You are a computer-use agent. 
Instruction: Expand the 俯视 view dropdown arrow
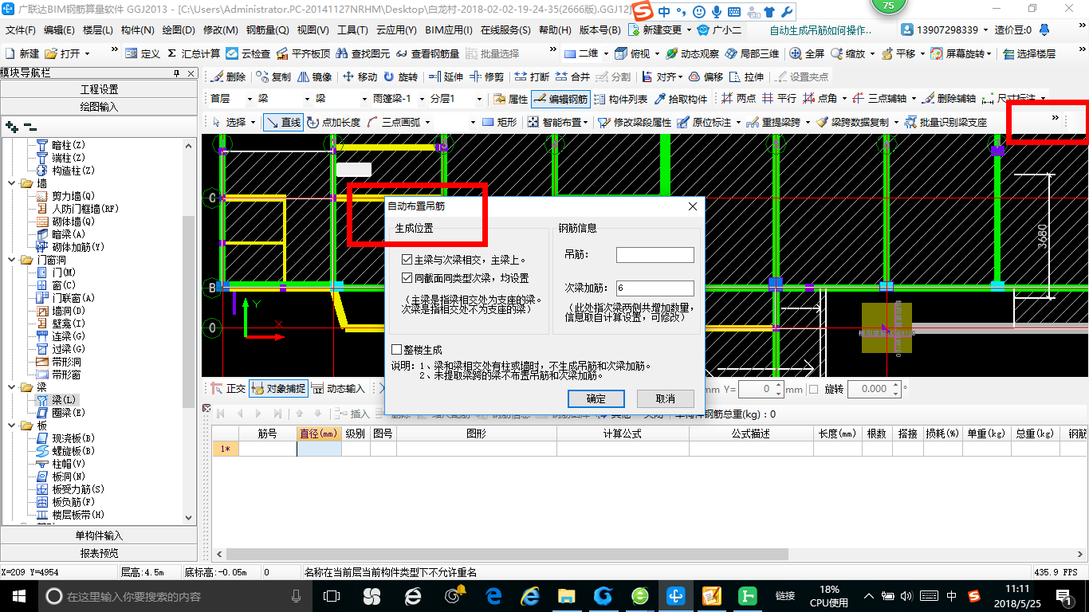(x=657, y=53)
